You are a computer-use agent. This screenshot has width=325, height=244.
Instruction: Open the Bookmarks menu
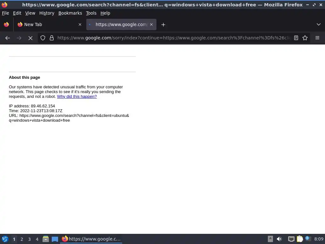click(x=70, y=13)
